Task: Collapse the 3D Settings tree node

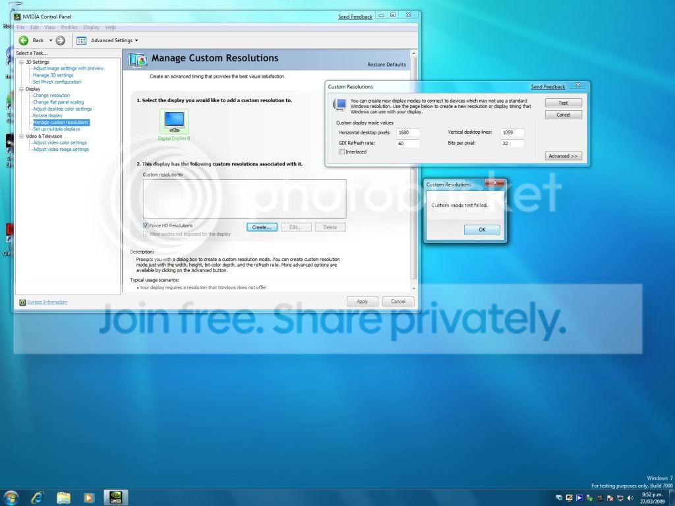Action: point(21,62)
